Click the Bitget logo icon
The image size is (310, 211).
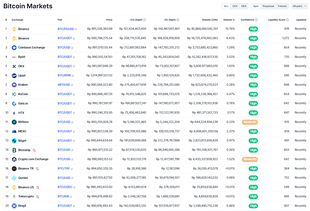(x=14, y=141)
